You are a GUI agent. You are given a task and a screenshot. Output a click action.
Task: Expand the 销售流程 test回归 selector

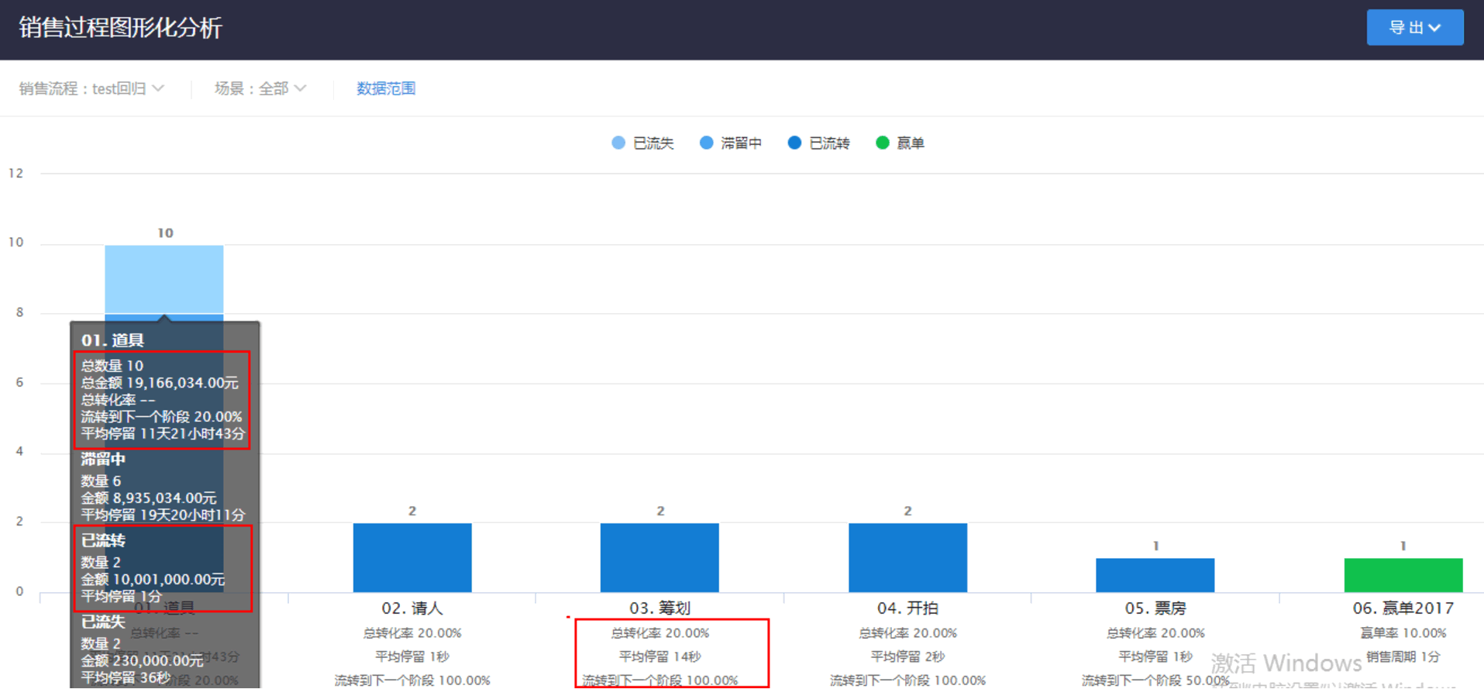click(x=91, y=88)
